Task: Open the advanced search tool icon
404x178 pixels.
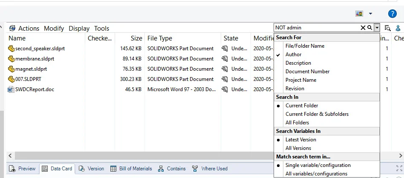Action: click(387, 28)
